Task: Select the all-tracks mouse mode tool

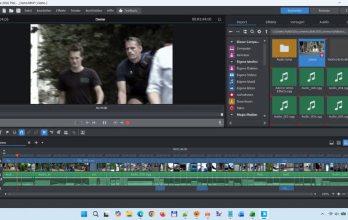Action: (59, 133)
